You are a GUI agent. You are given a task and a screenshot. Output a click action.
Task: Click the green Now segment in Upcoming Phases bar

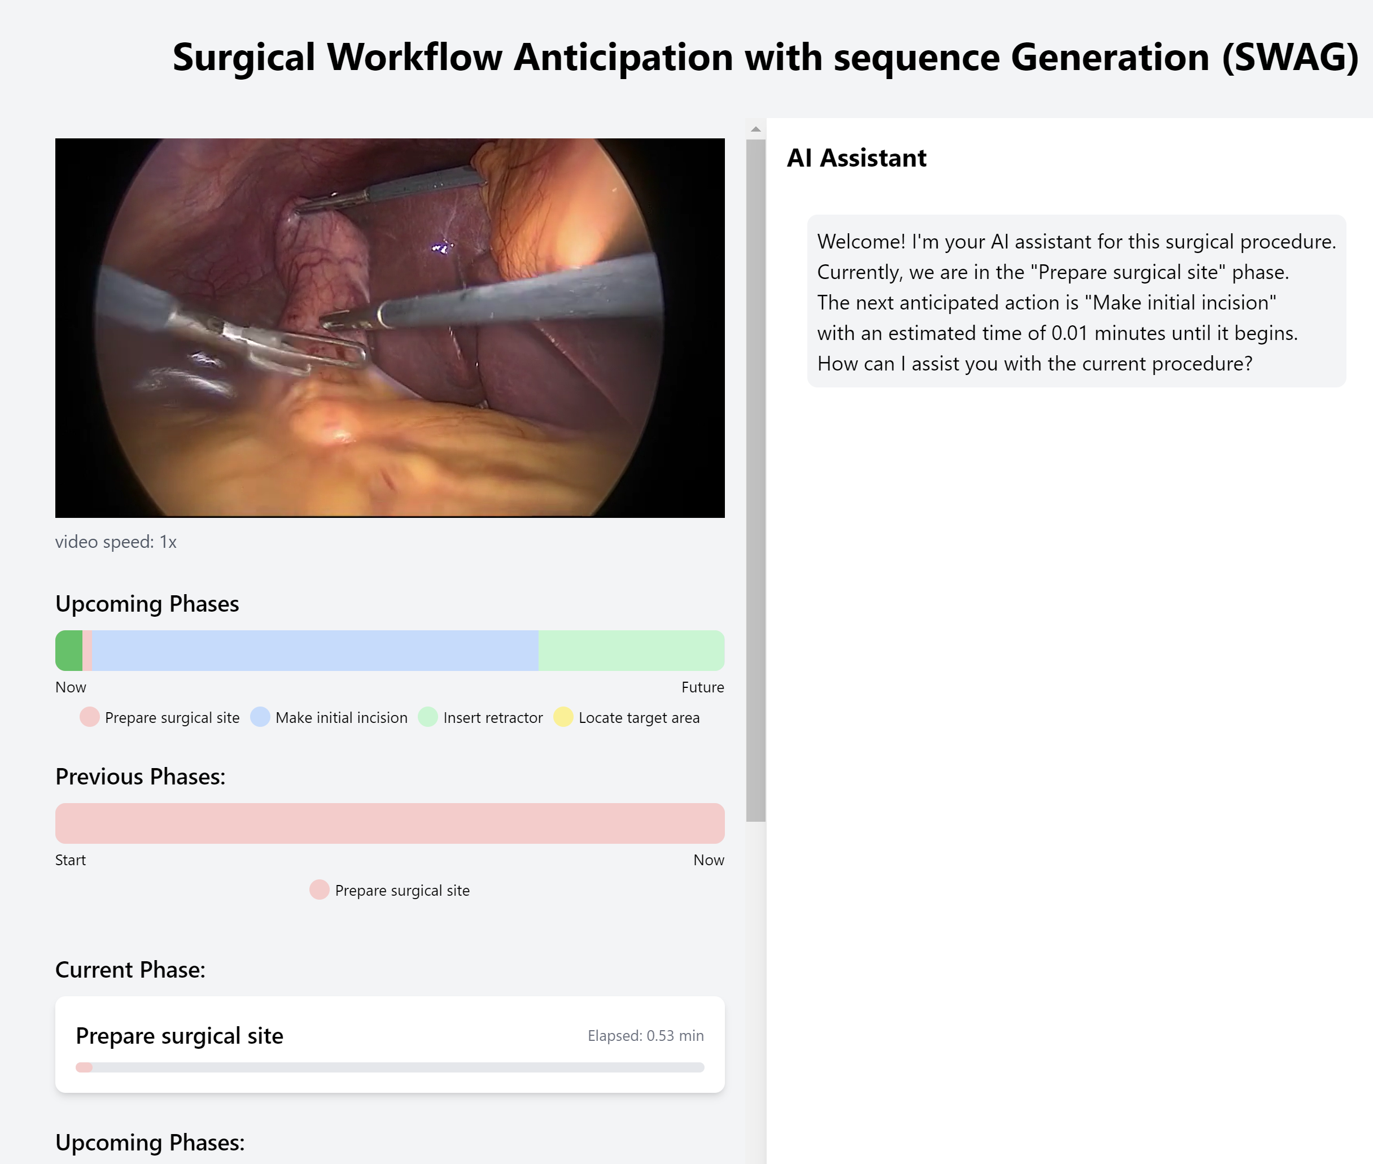(x=68, y=651)
